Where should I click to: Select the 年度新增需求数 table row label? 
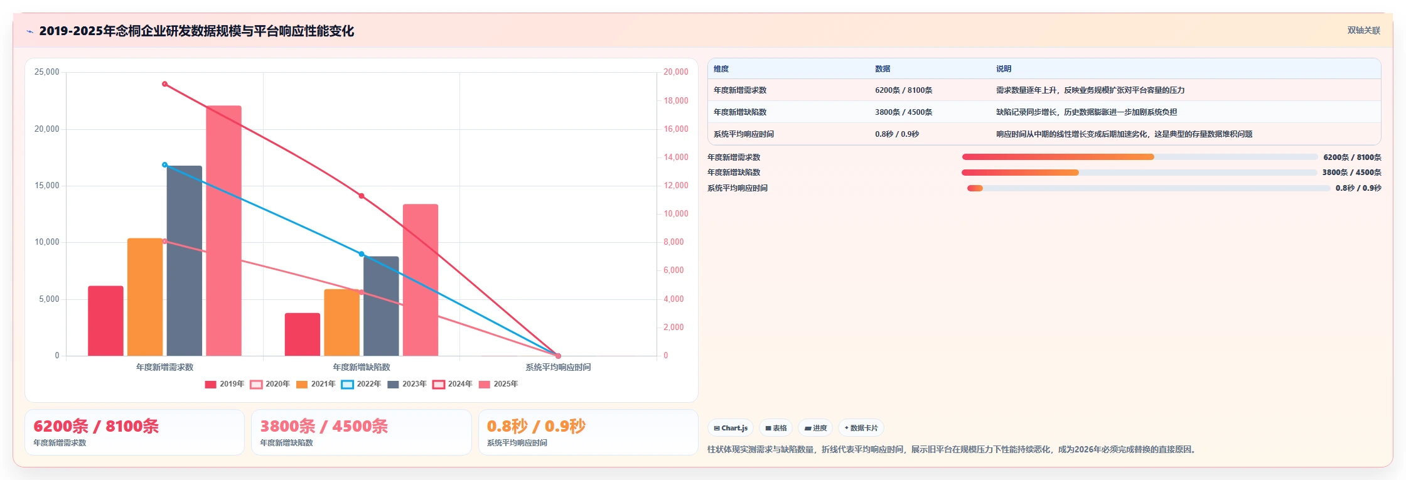click(x=740, y=90)
